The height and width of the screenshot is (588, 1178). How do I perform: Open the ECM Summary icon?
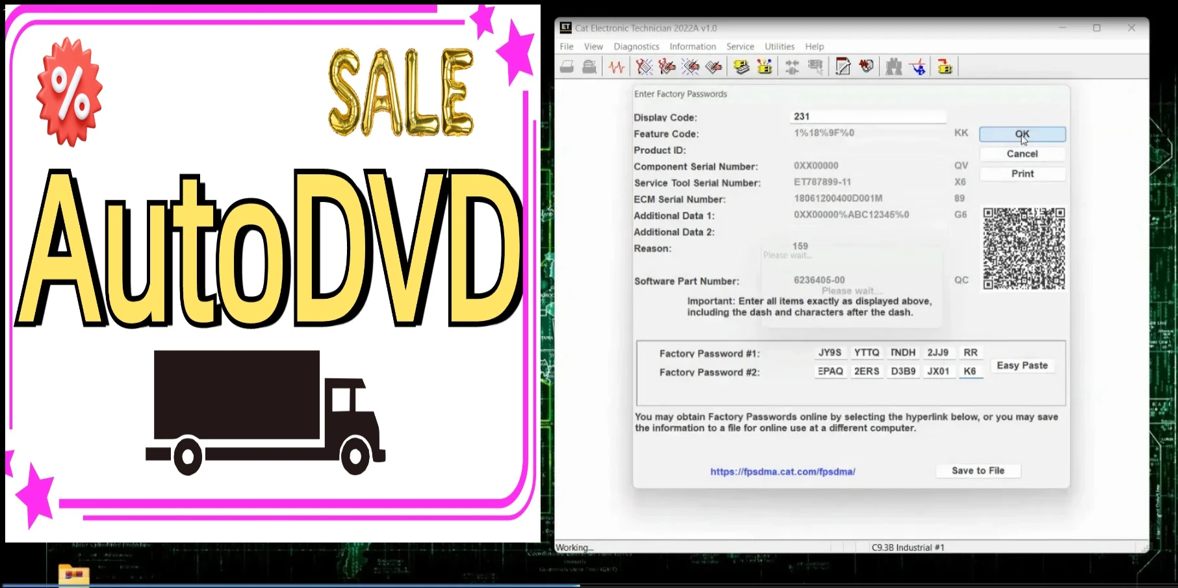741,66
